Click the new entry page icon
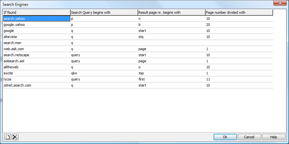 8,137
